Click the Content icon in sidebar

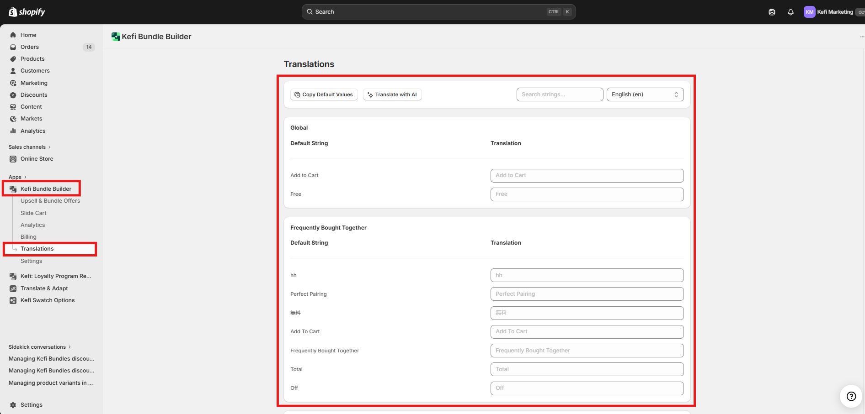tap(13, 107)
